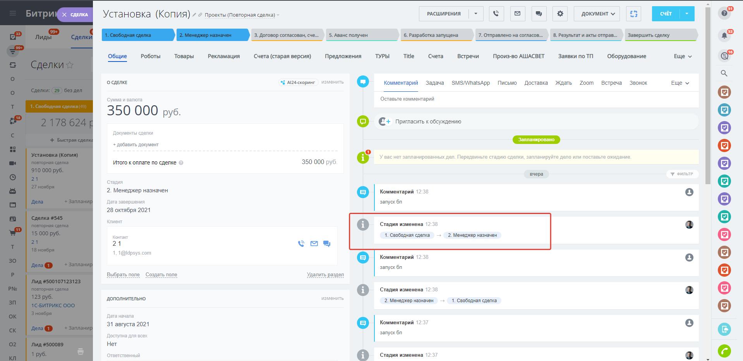Click the edit pencil next to deal title
743x361 pixels.
click(x=194, y=15)
